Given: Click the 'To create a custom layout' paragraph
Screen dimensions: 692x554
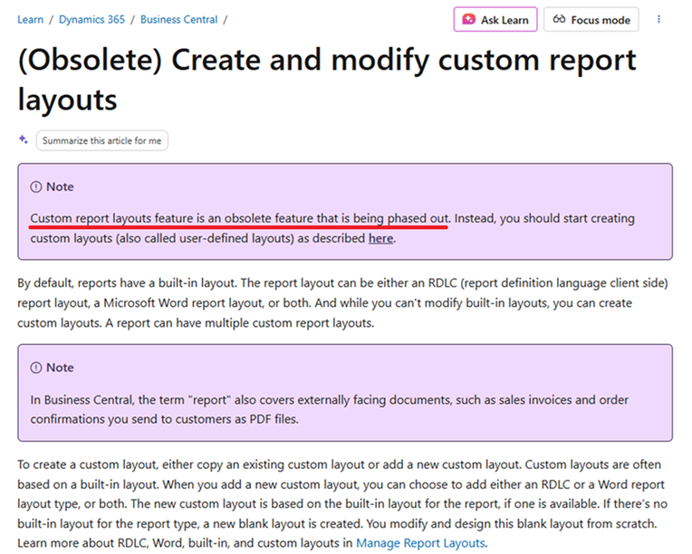Looking at the screenshot, I should pos(342,503).
